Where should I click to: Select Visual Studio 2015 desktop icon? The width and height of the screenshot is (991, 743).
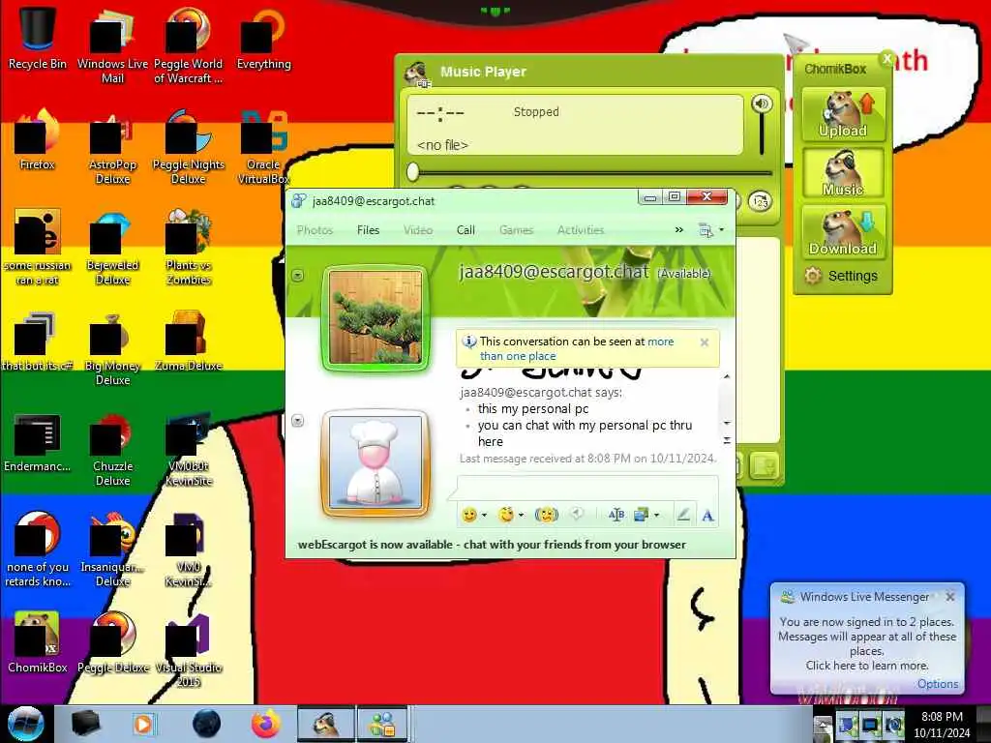point(188,651)
